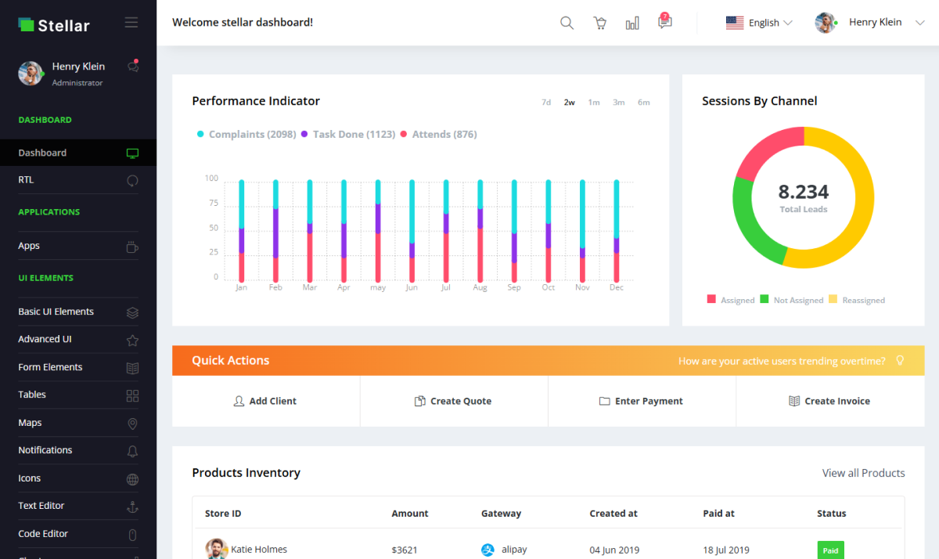This screenshot has height=559, width=939.
Task: Click the chat bubble icon beside Henry Klein
Action: point(133,67)
